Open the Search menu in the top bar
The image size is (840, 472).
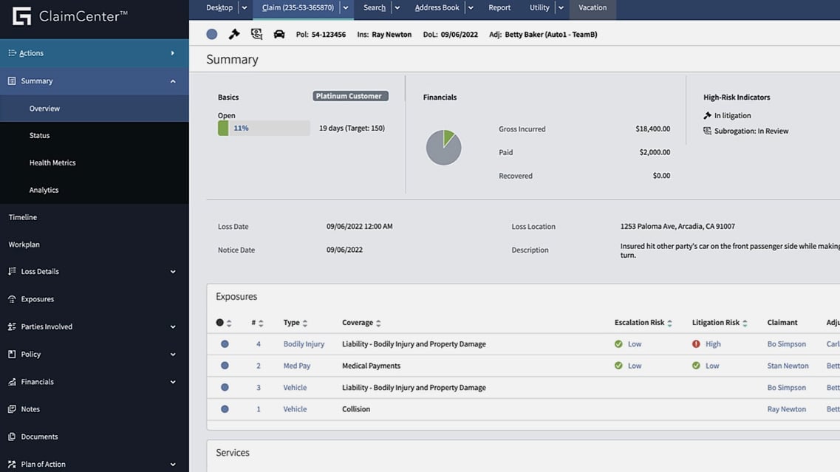coord(373,8)
